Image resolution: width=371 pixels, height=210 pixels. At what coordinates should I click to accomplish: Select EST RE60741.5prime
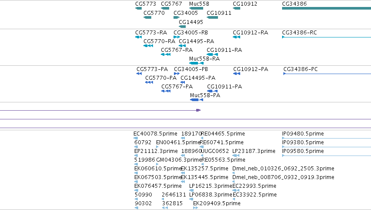[x=222, y=142]
